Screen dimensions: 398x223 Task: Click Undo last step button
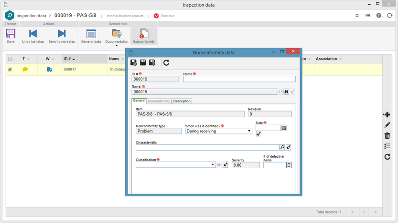point(33,36)
